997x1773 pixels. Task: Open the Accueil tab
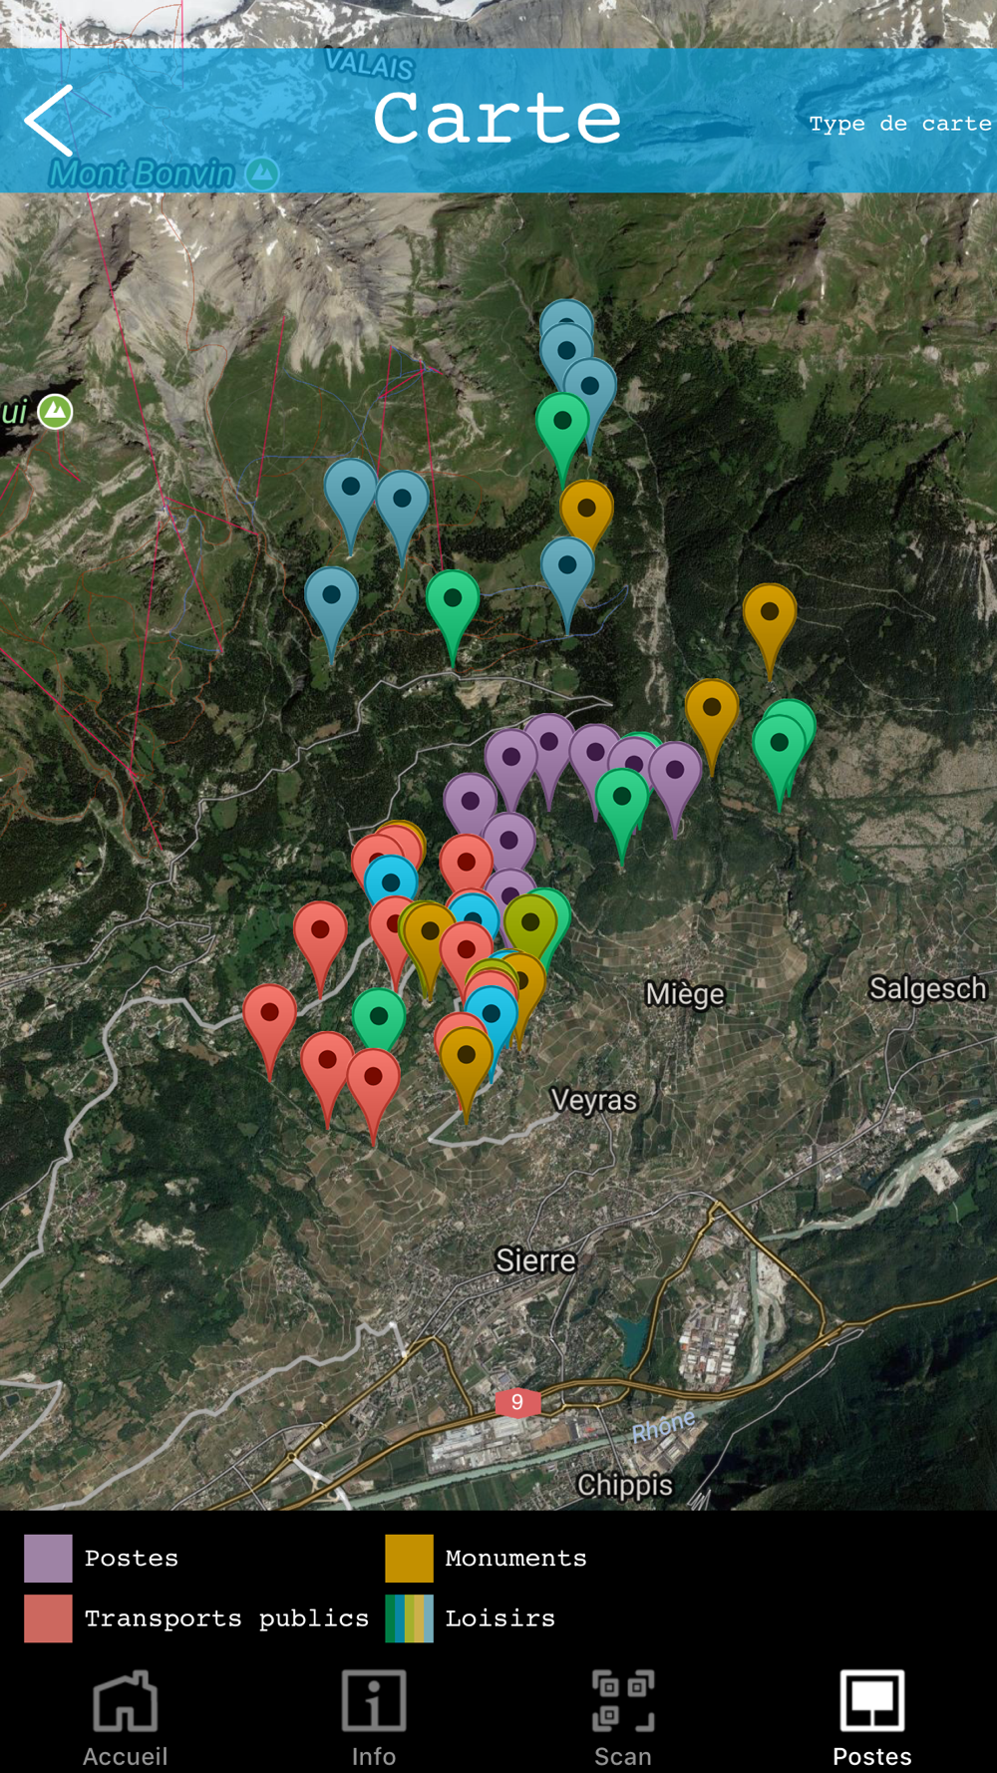coord(125,1719)
